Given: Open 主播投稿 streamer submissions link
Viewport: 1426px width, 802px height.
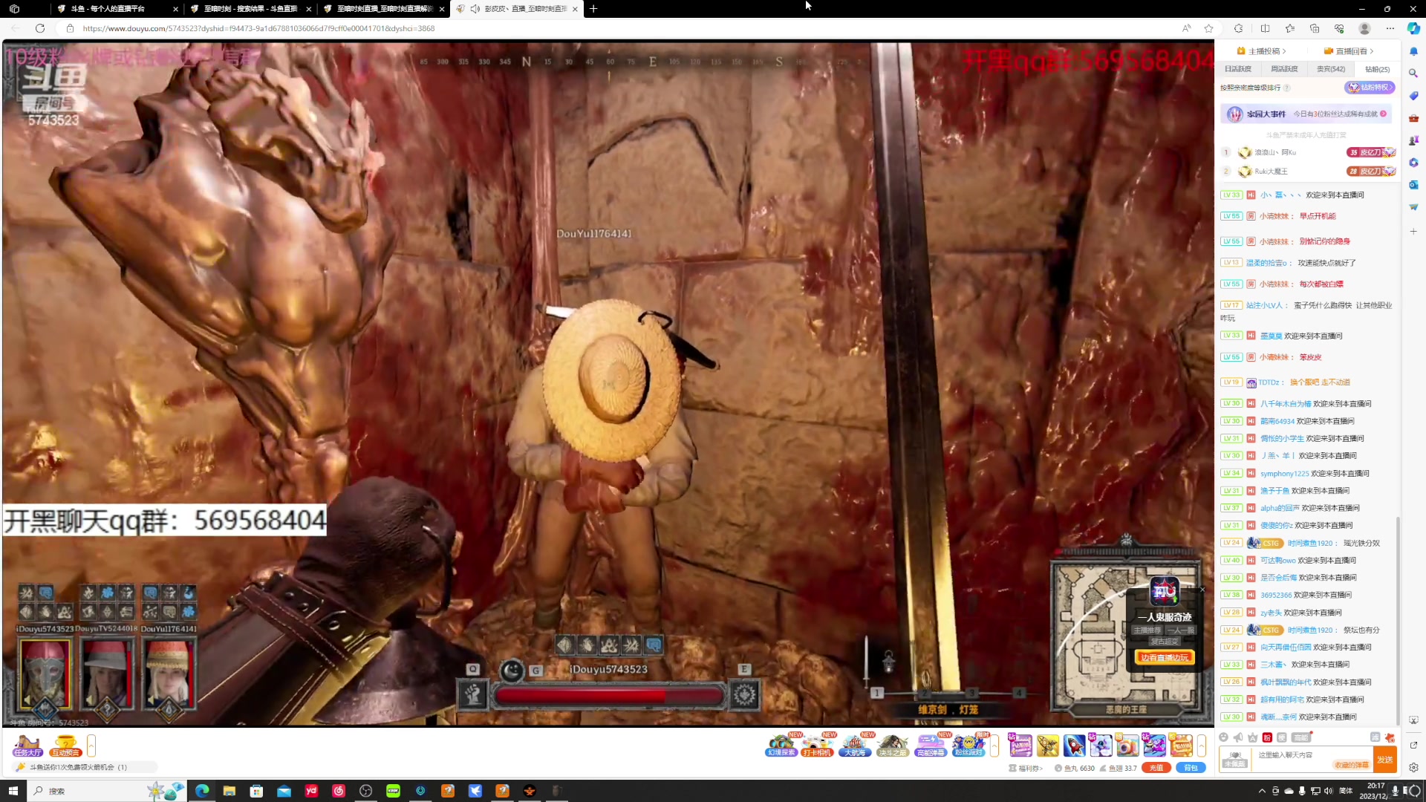Looking at the screenshot, I should click(1261, 51).
